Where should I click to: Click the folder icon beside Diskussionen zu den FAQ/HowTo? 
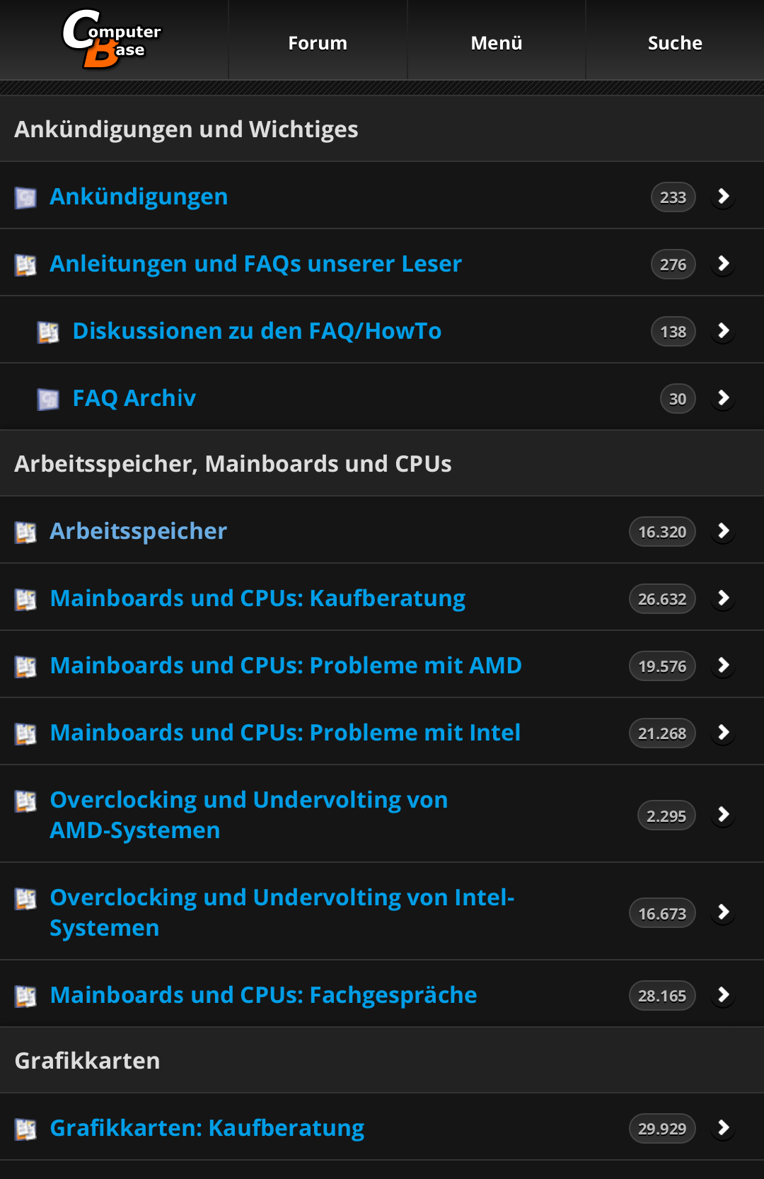[48, 332]
